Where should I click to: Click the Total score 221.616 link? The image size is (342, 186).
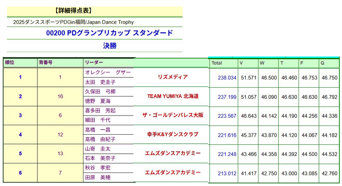coord(227,135)
